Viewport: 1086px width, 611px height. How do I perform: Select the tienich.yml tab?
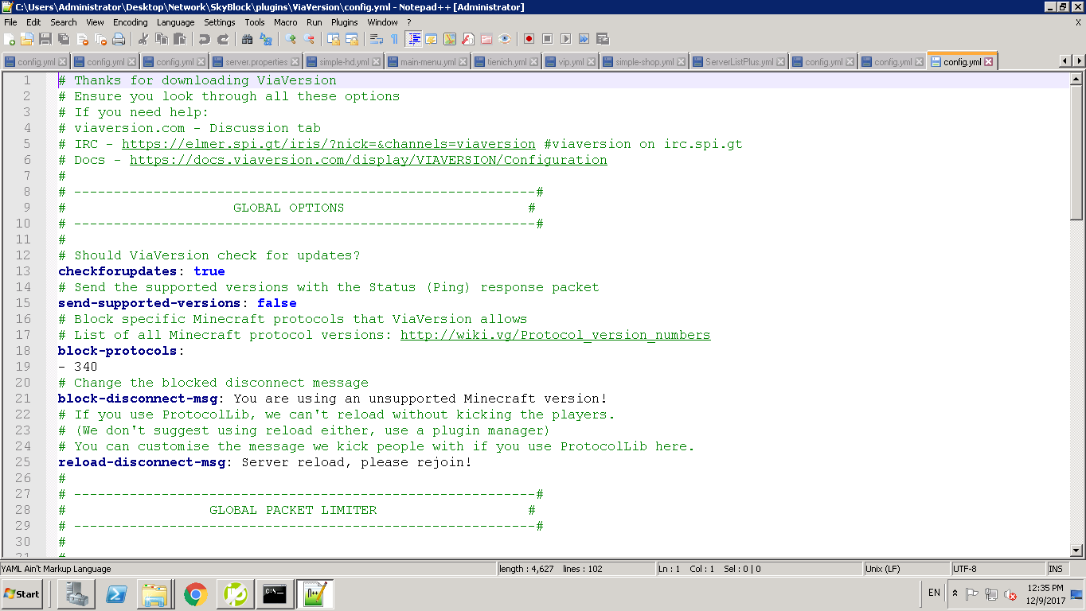pyautogui.click(x=506, y=62)
